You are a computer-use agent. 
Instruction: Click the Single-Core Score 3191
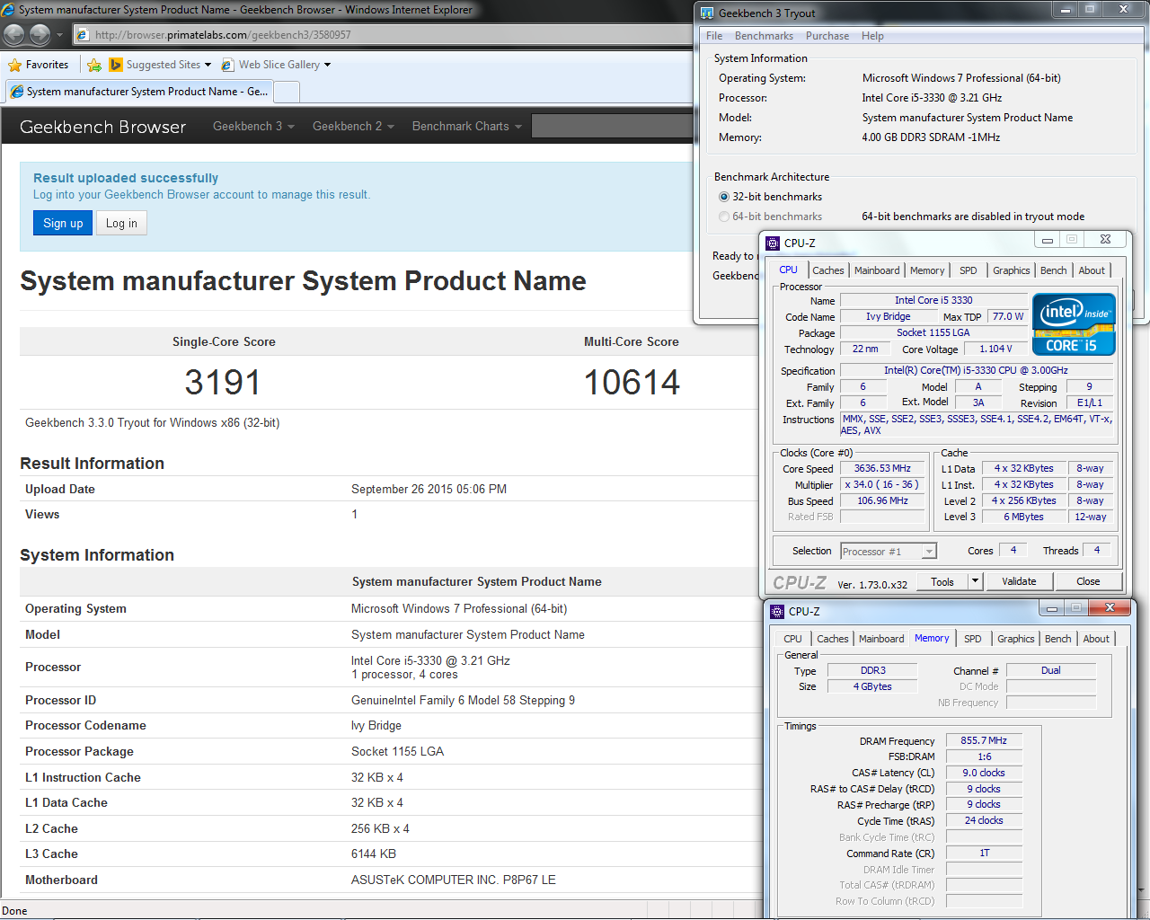point(223,383)
